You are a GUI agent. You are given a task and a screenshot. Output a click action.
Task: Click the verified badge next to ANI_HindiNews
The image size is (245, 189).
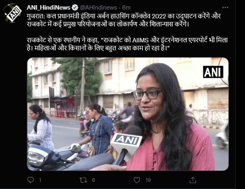(75, 7)
